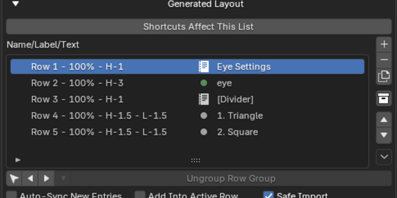Open the list specials chevron dropdown
The width and height of the screenshot is (397, 198).
click(x=384, y=157)
